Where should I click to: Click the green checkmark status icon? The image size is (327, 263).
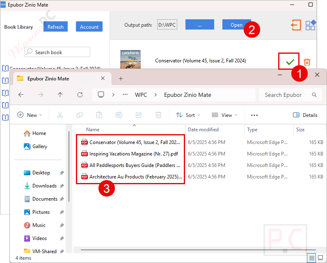click(x=290, y=62)
